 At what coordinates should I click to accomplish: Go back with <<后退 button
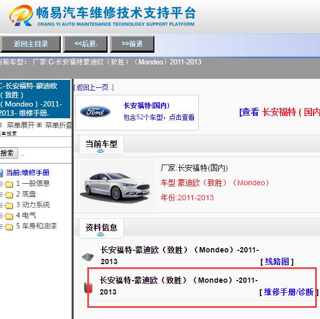(x=85, y=44)
